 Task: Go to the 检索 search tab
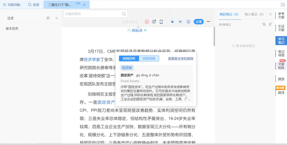(x=34, y=5)
